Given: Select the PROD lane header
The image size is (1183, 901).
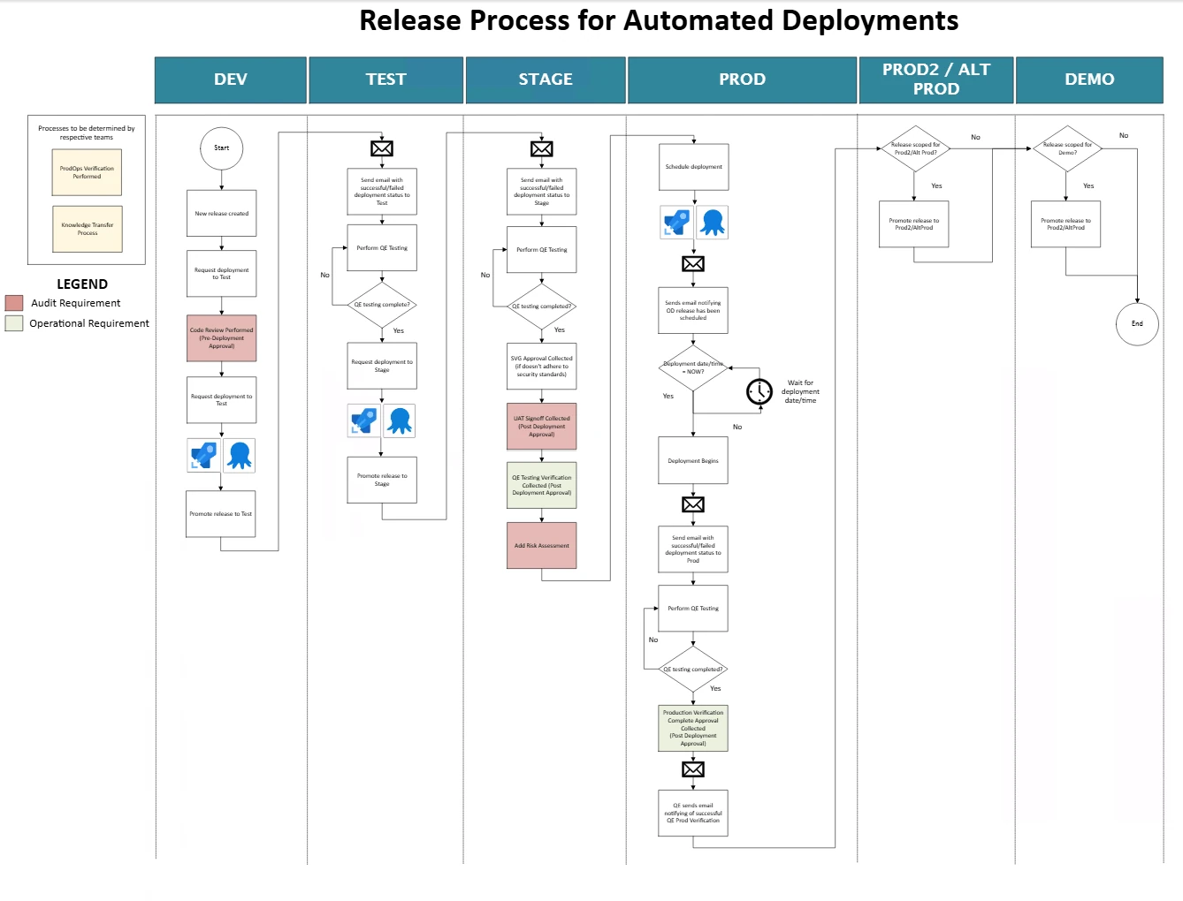Looking at the screenshot, I should click(743, 79).
